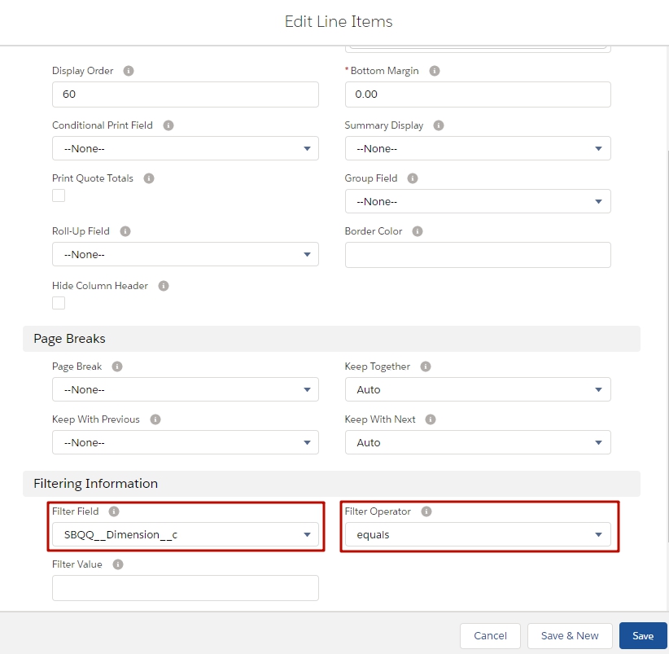Click Keep With Next info icon
The width and height of the screenshot is (669, 654).
pyautogui.click(x=431, y=419)
